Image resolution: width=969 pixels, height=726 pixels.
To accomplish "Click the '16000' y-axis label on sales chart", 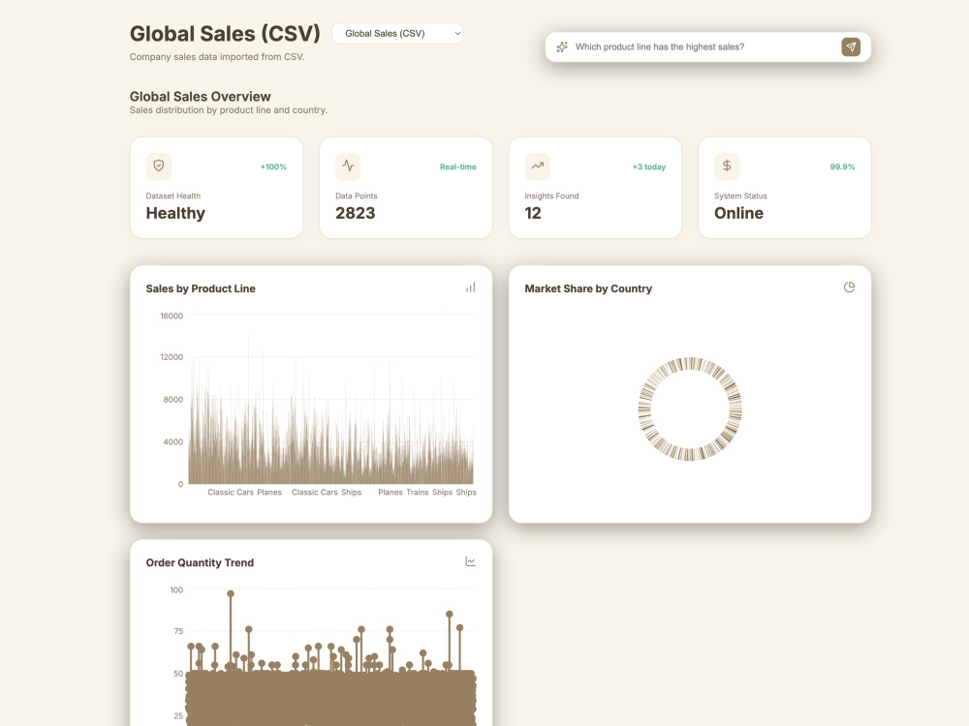I will click(x=172, y=316).
